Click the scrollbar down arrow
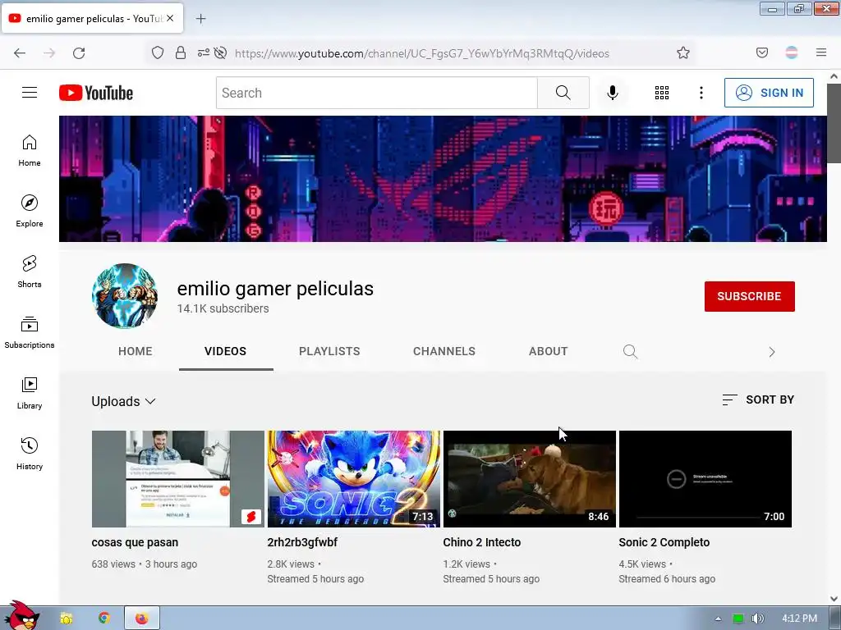The image size is (841, 630). click(834, 599)
